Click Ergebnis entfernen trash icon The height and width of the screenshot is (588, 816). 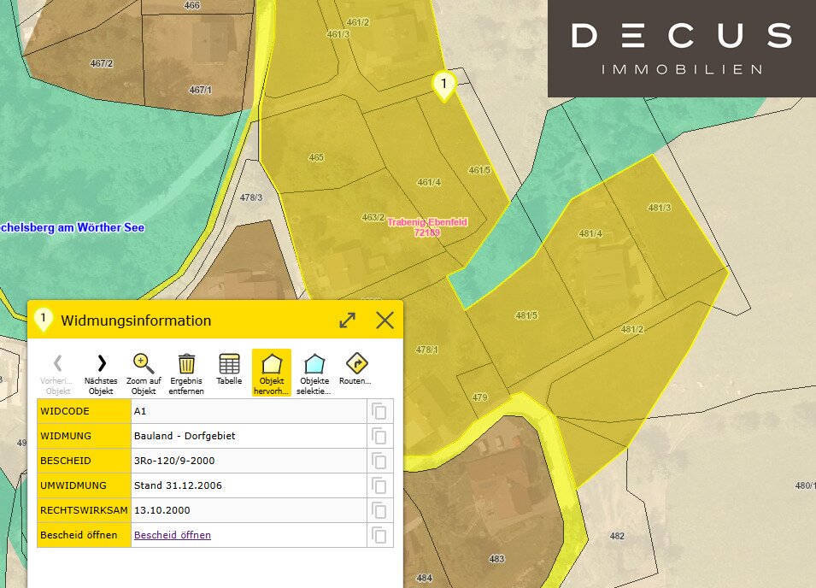[186, 364]
